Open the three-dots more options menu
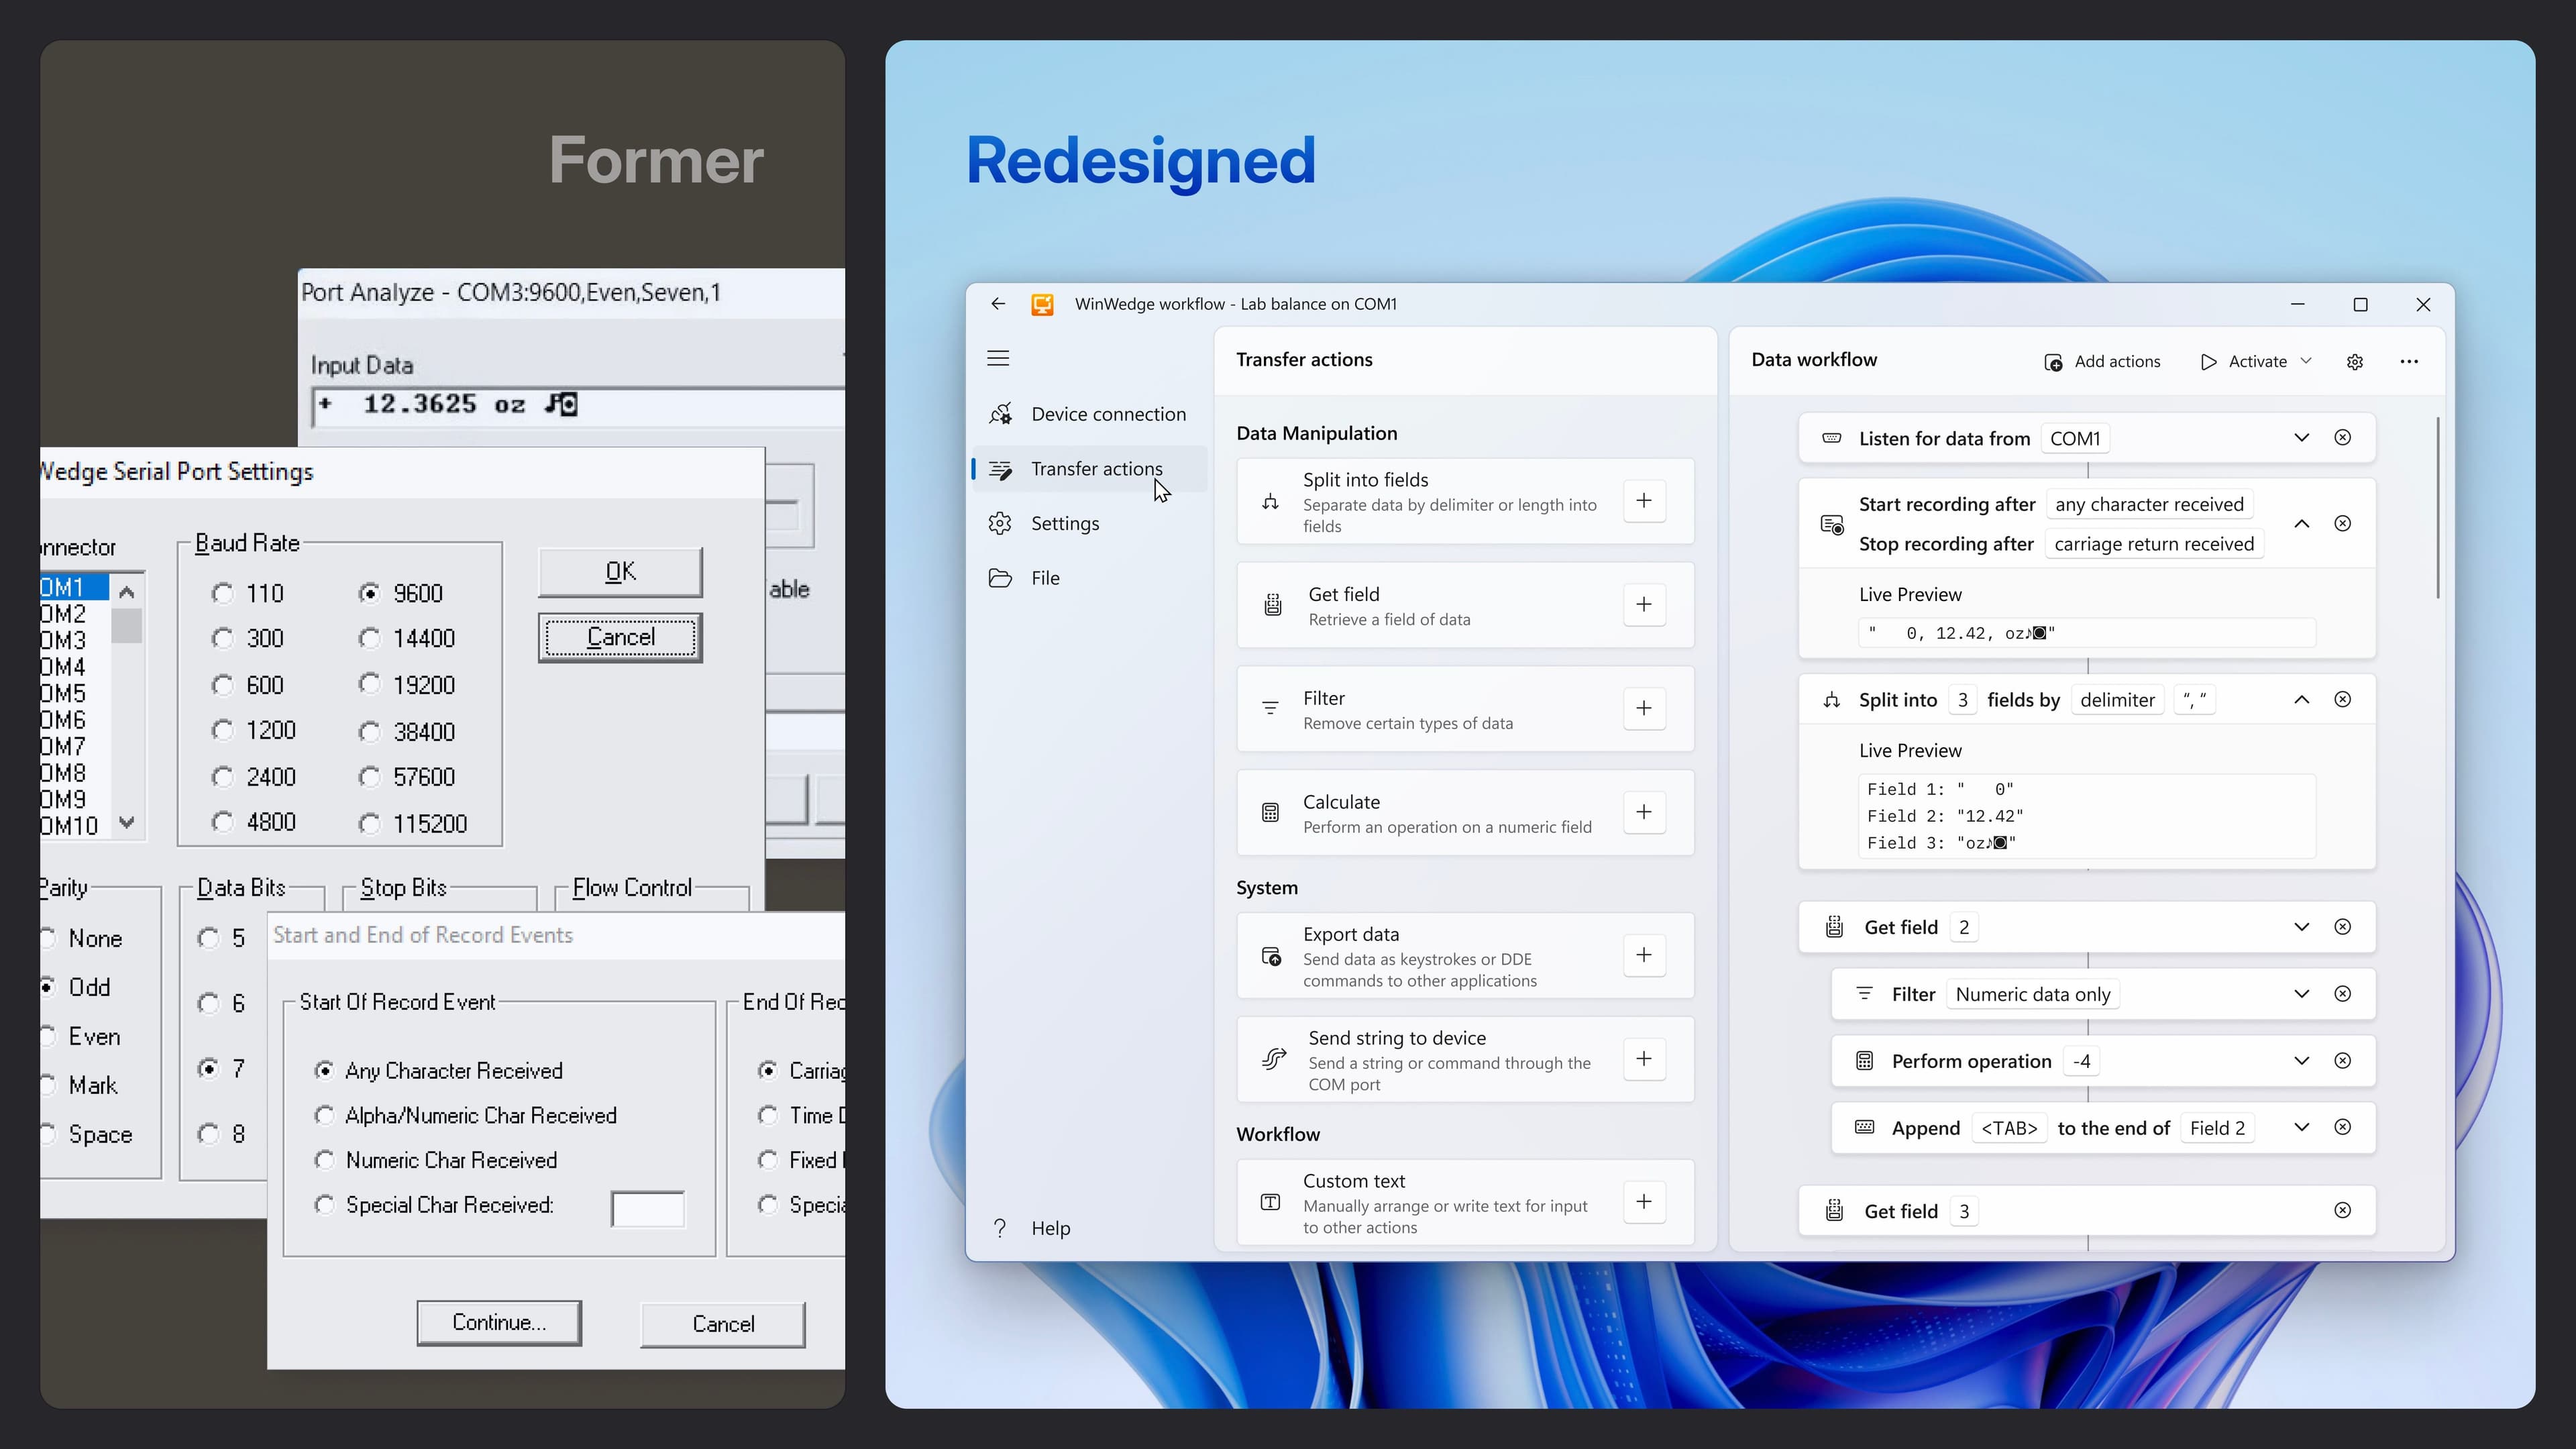The height and width of the screenshot is (1449, 2576). pyautogui.click(x=2409, y=362)
